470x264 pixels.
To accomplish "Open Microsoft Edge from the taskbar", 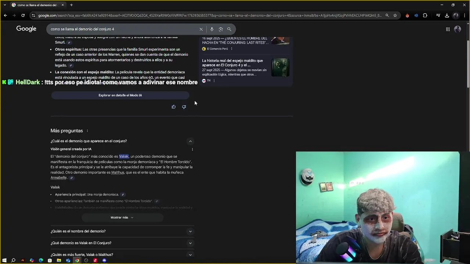I will (41, 260).
